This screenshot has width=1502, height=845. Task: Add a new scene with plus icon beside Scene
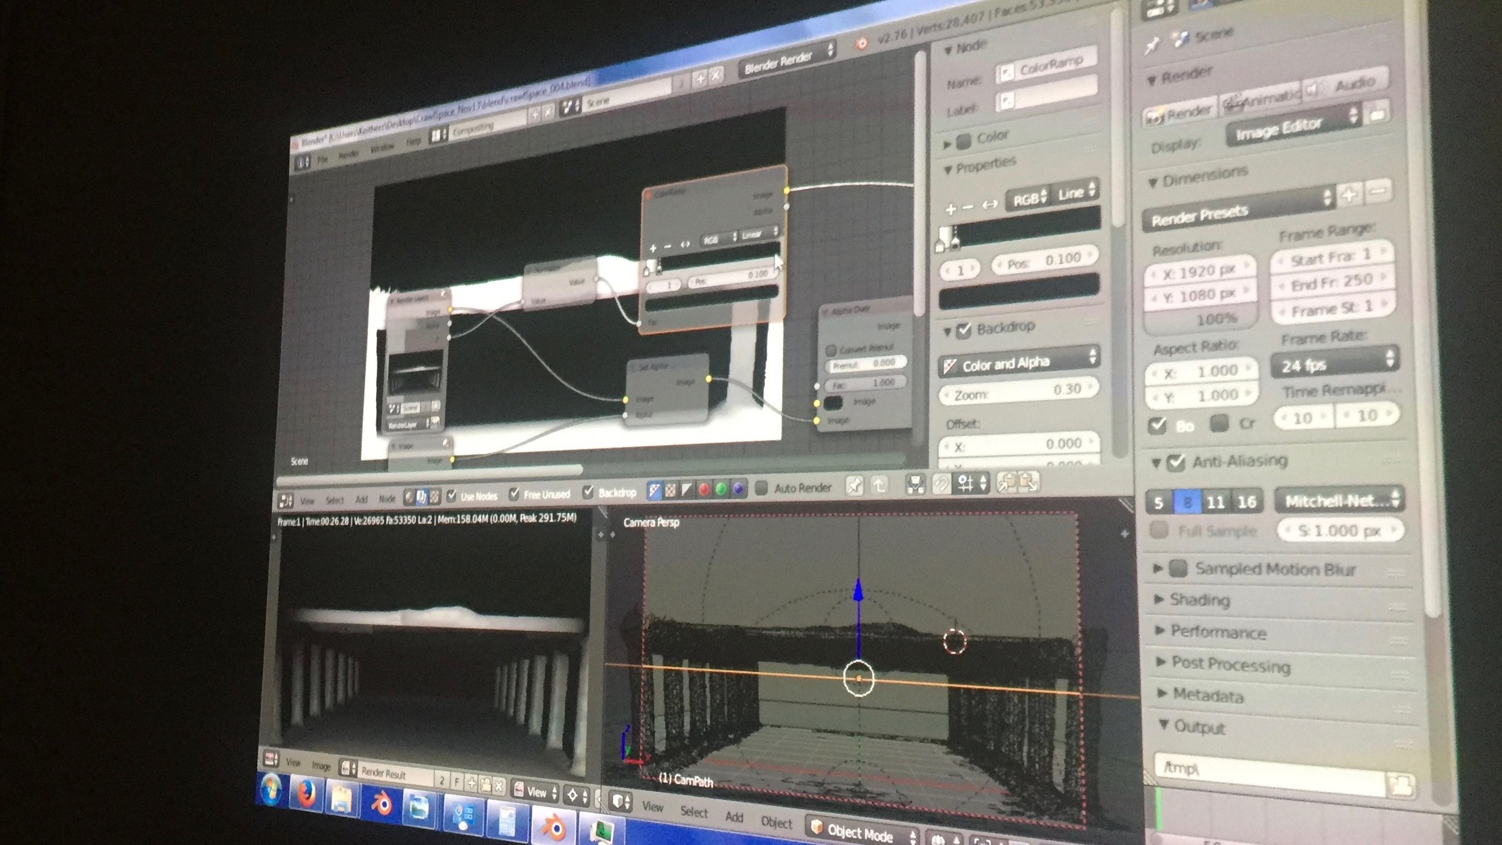(x=699, y=79)
